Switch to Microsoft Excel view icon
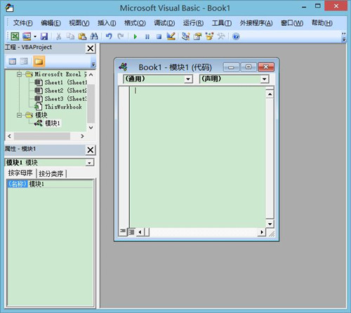Image resolution: width=351 pixels, height=313 pixels. point(15,36)
